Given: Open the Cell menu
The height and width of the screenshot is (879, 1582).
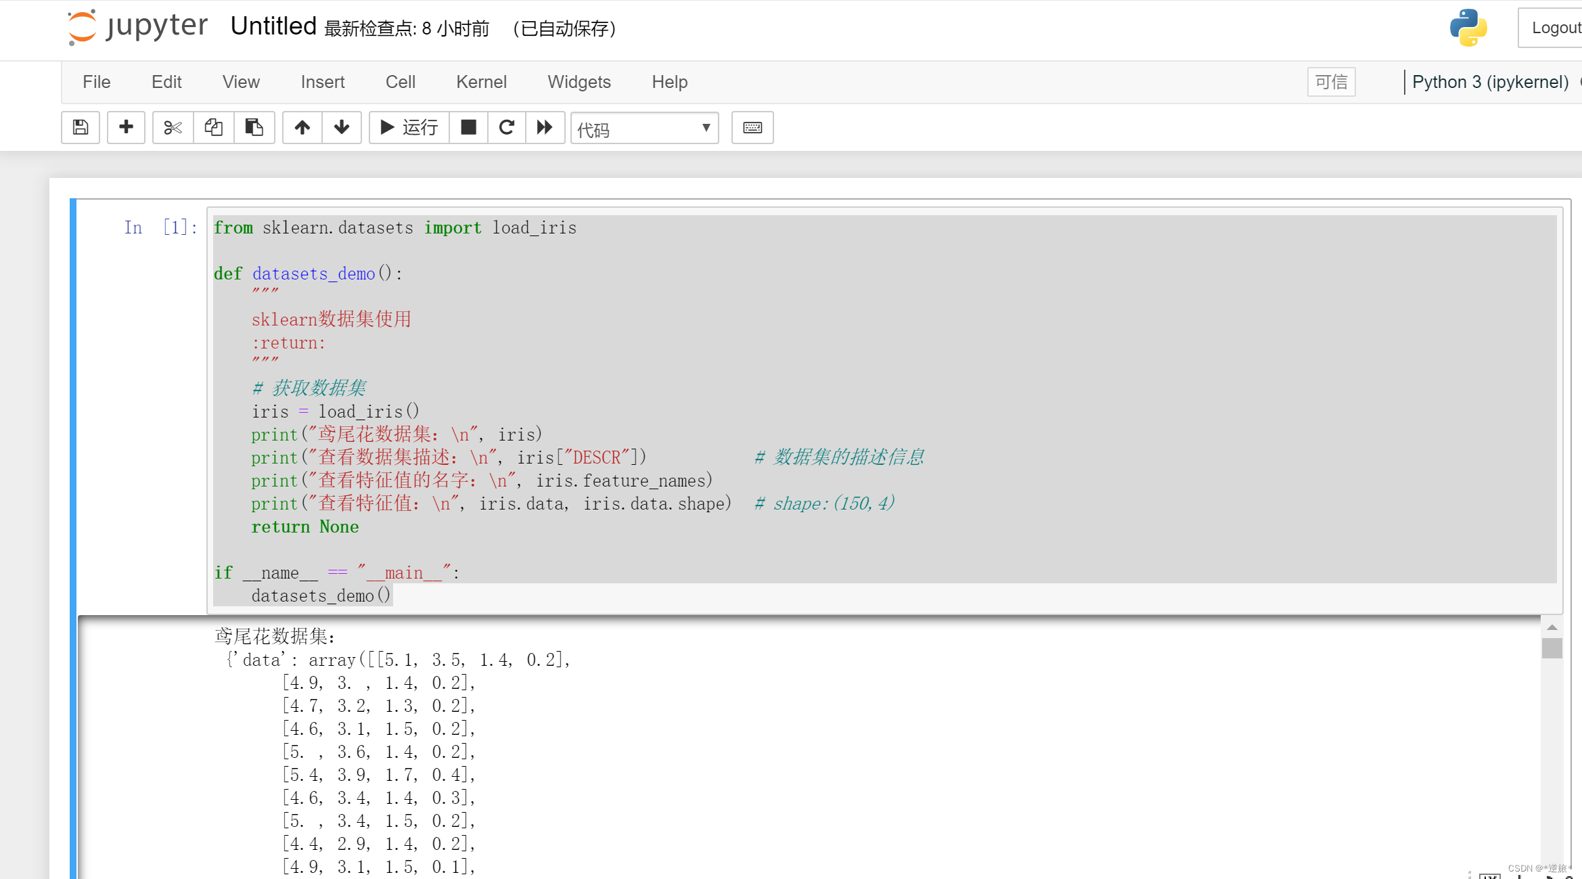Looking at the screenshot, I should pos(400,82).
